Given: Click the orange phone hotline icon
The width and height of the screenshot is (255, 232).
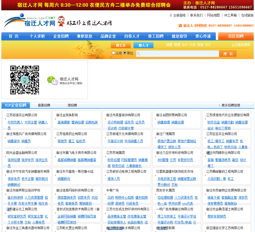Looking at the screenshot, I should coord(180,26).
